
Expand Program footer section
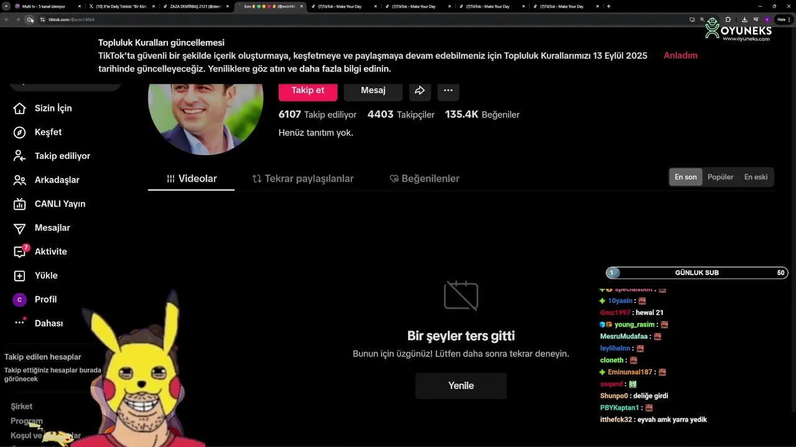click(27, 421)
